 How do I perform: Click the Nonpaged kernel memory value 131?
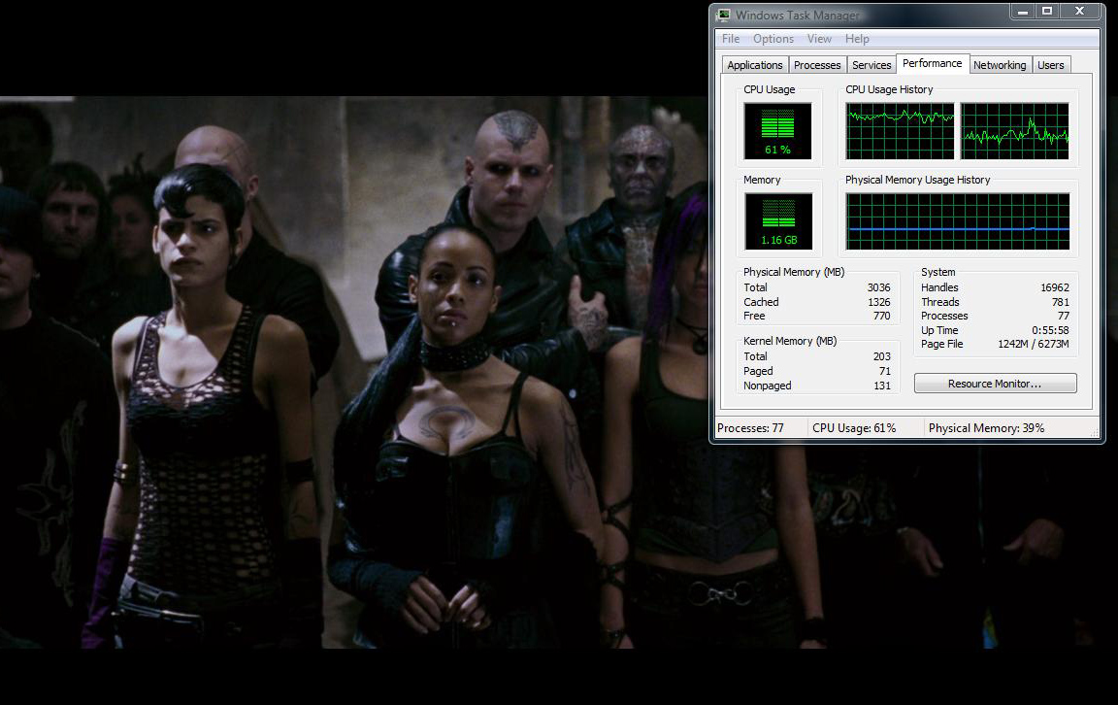tap(882, 386)
